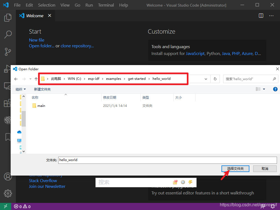Click the navigation pane scroll down arrow
The width and height of the screenshot is (280, 210).
click(24, 151)
